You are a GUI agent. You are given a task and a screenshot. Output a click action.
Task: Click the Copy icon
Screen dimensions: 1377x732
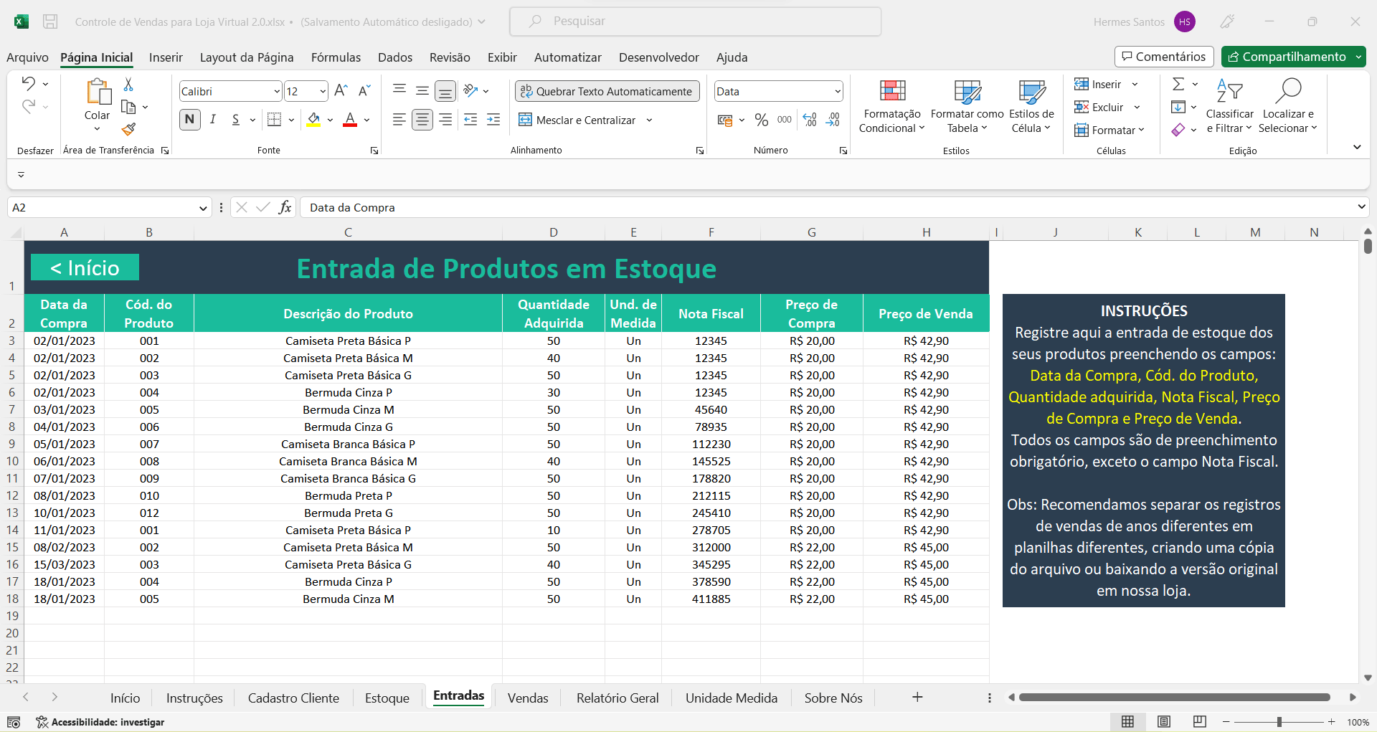pos(128,107)
